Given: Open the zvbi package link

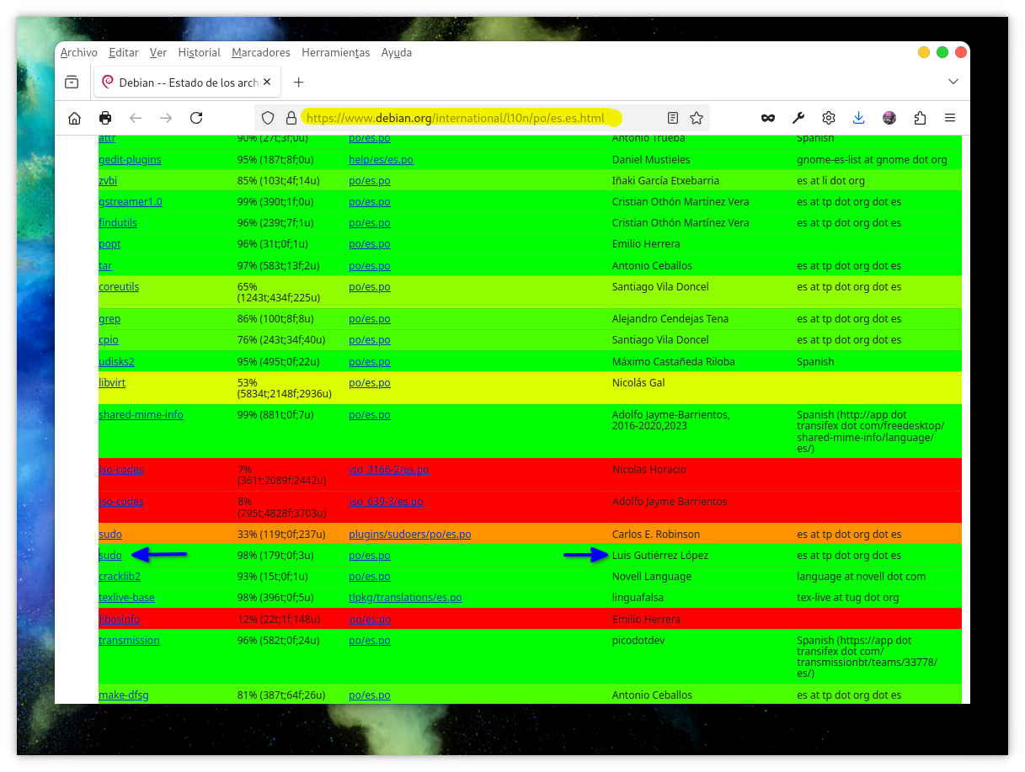Looking at the screenshot, I should (107, 180).
